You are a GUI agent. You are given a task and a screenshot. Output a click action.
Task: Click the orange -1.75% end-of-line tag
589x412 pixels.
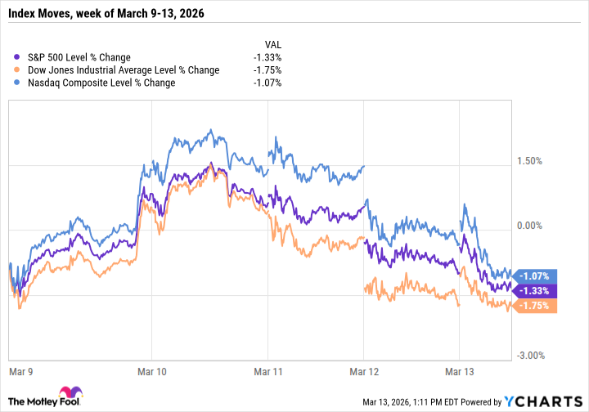[537, 306]
